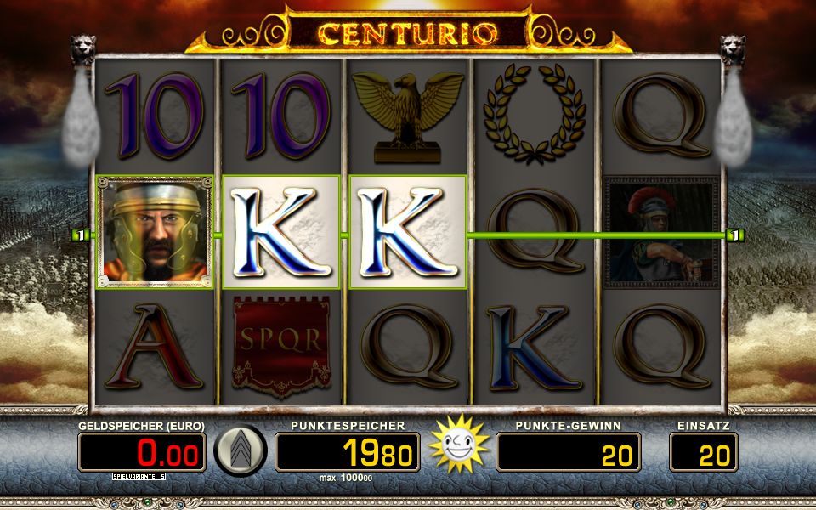816x510 pixels.
Task: Click the Punkte-Gewinn win display
Action: point(569,452)
